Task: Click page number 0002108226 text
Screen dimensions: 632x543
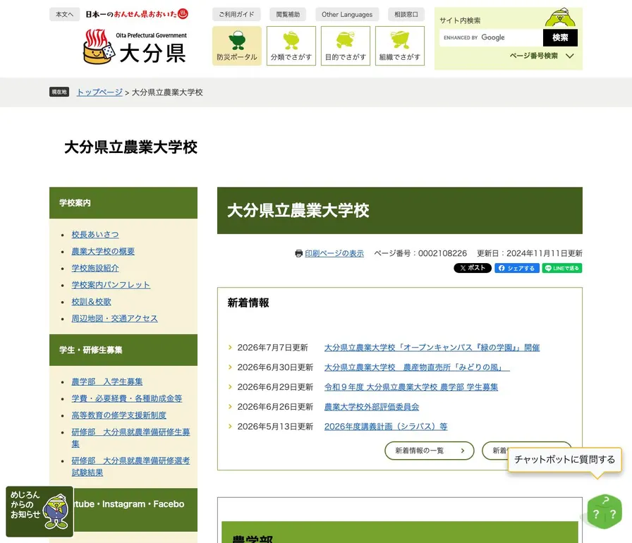Action: pyautogui.click(x=442, y=253)
